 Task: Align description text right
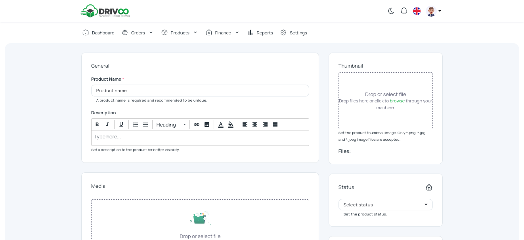[265, 125]
